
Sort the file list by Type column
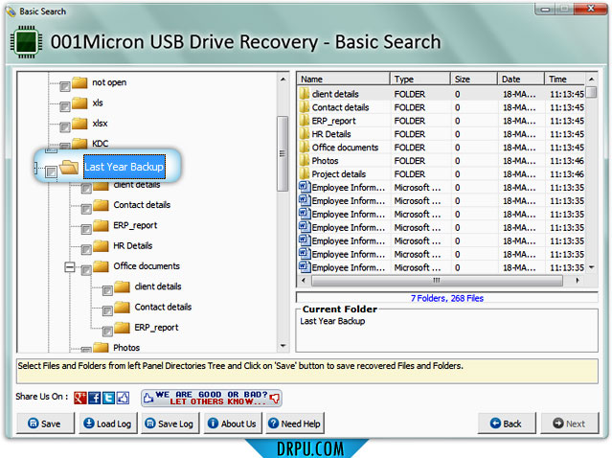420,80
